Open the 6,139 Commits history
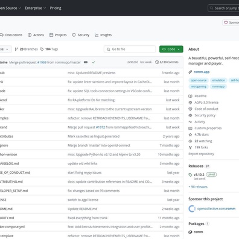Viewport: 239px width, 239px height. pyautogui.click(x=167, y=62)
